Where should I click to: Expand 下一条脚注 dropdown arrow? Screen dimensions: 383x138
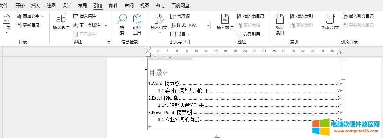click(x=106, y=25)
